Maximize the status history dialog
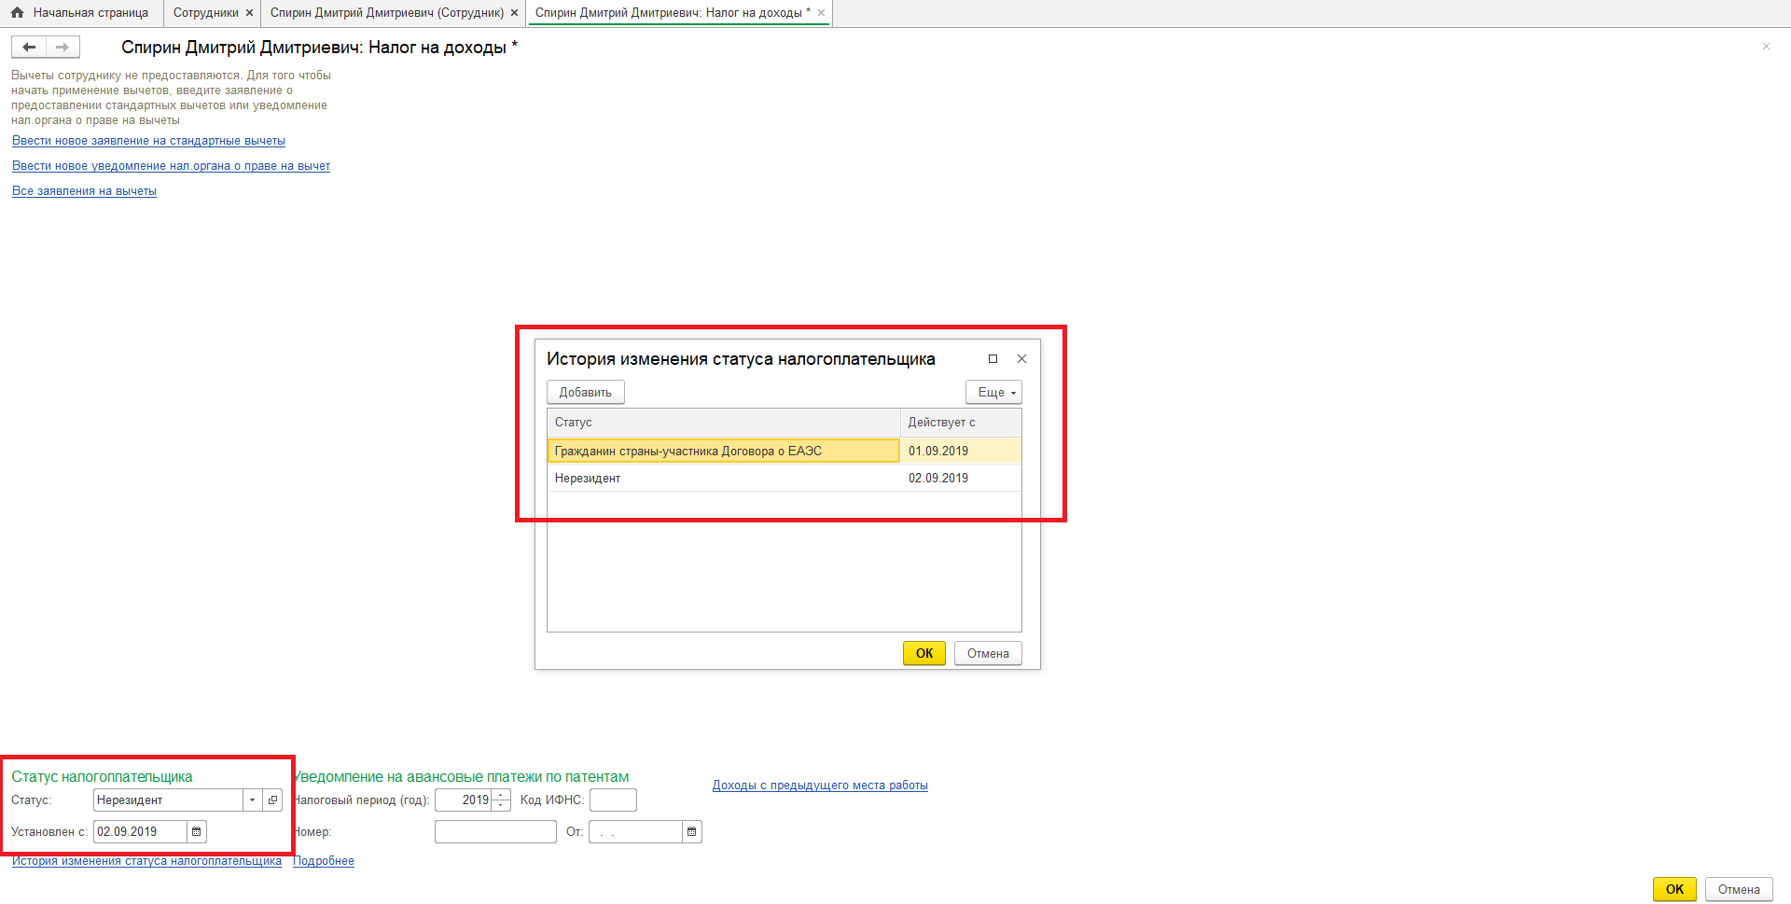This screenshot has height=904, width=1791. [993, 359]
